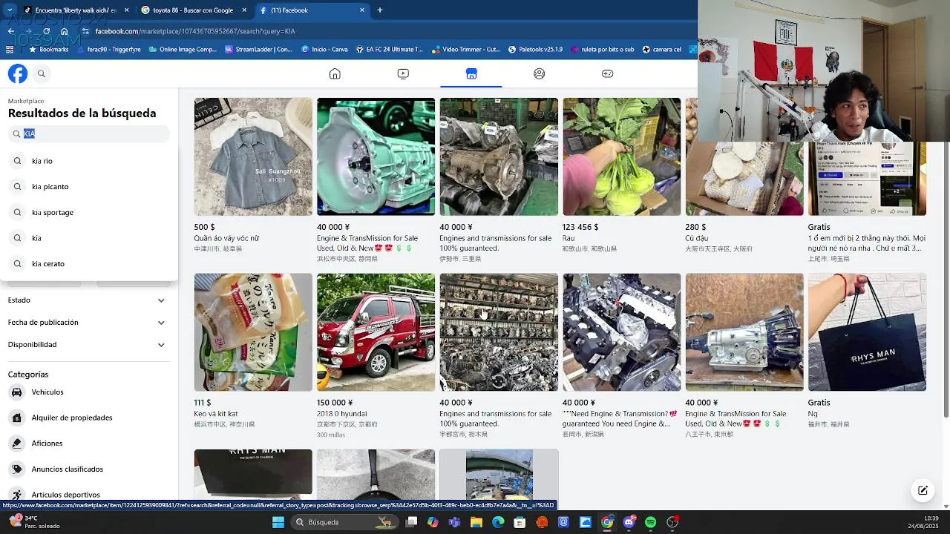The width and height of the screenshot is (950, 534).
Task: Click the Facebook search magnifier button
Action: pos(42,73)
